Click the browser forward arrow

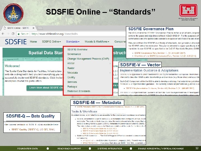point(8,34)
